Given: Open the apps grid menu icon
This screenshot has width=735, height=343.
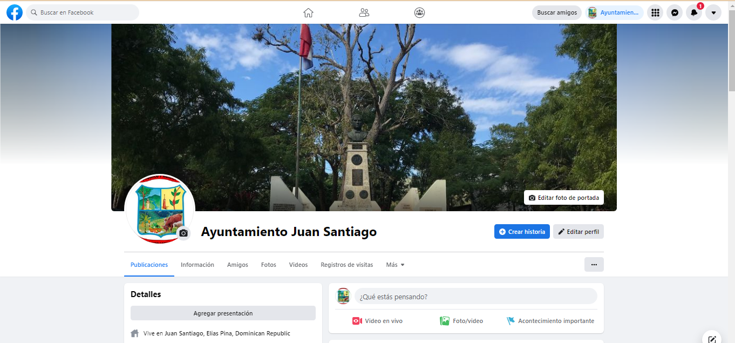Looking at the screenshot, I should click(x=655, y=12).
